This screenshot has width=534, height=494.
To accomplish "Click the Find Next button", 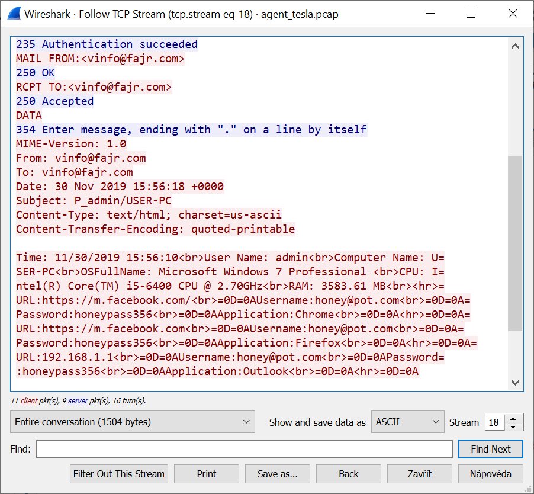I will [x=490, y=449].
